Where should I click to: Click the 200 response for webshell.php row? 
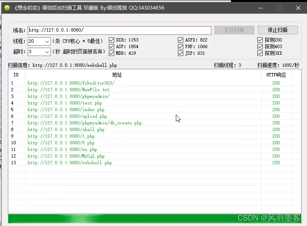tap(276, 163)
